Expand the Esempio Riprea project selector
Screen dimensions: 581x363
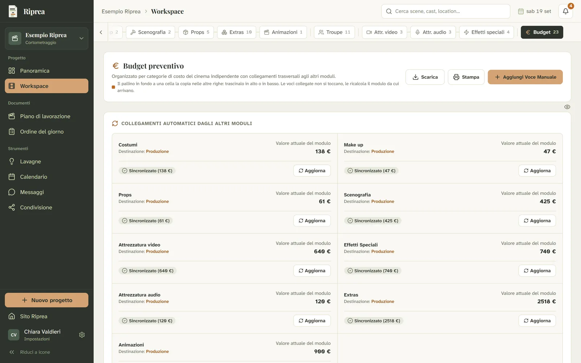46,38
